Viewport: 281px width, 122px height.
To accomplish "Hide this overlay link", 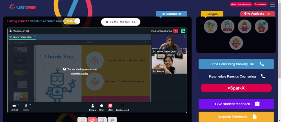I will [80, 73].
